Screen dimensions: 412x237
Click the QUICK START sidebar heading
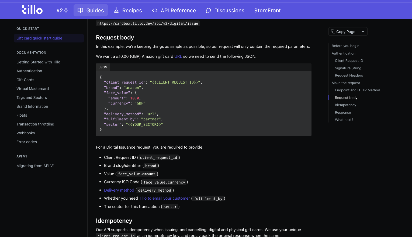(28, 29)
